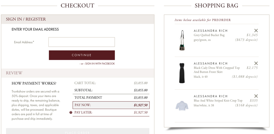Click the Shopping Bag heading
Viewport: 274px width, 134px height.
click(x=216, y=6)
